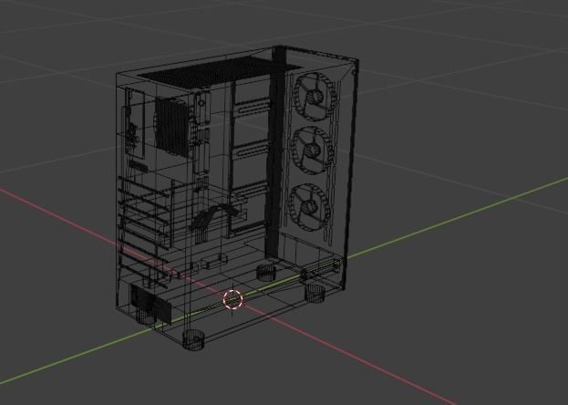The height and width of the screenshot is (405, 568).
Task: Select the perforated top vent mesh of the case
Action: point(220,71)
